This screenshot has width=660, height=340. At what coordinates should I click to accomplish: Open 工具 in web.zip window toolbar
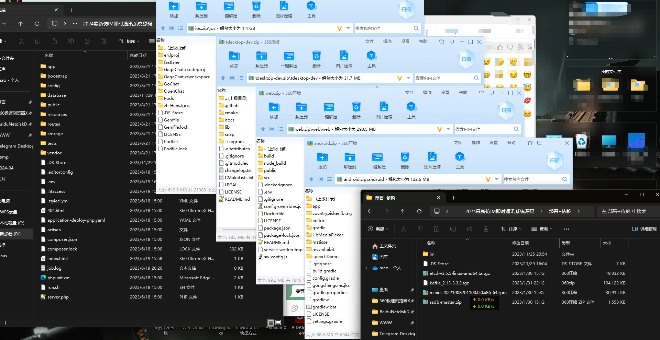411,107
